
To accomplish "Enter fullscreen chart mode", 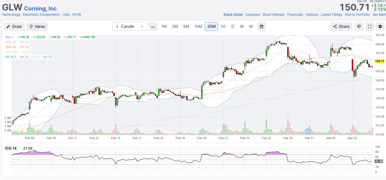I will pyautogui.click(x=370, y=27).
